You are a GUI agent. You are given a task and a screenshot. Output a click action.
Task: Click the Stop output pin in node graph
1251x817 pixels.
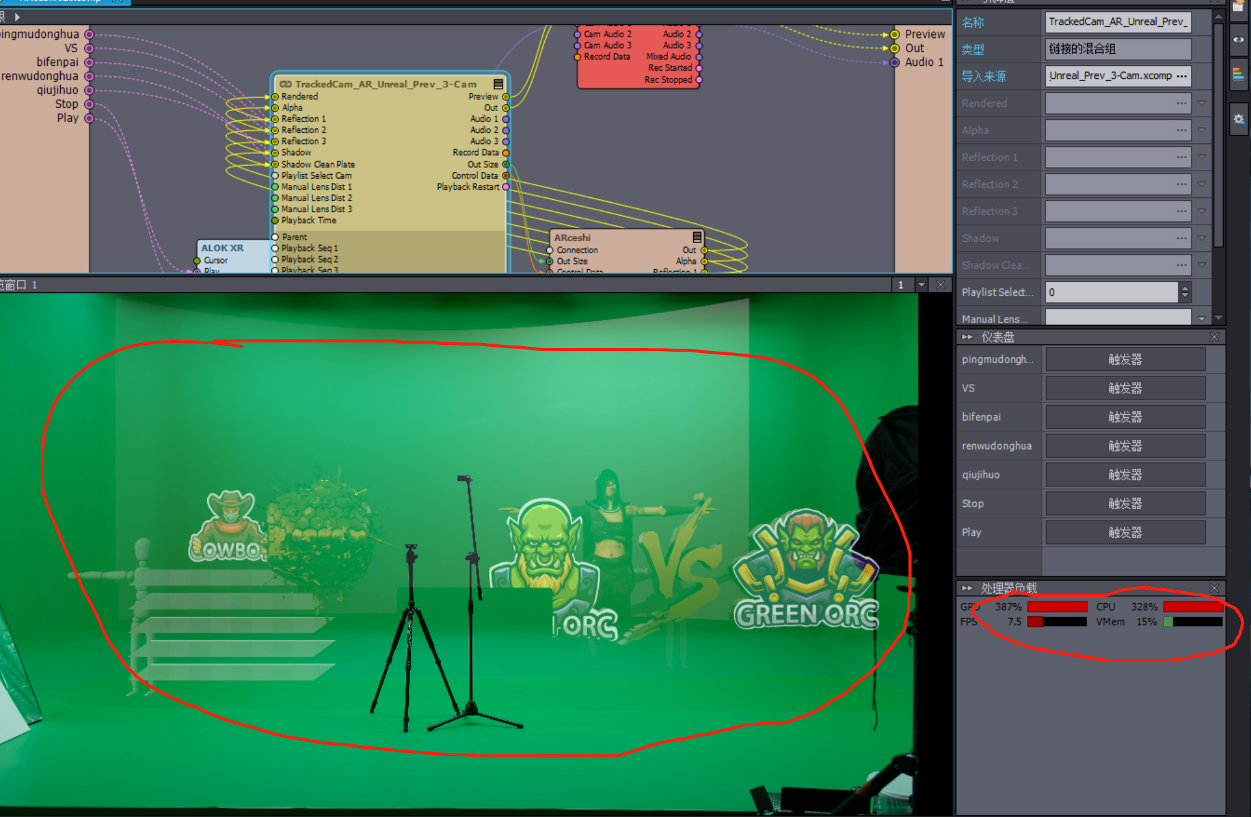coord(89,104)
